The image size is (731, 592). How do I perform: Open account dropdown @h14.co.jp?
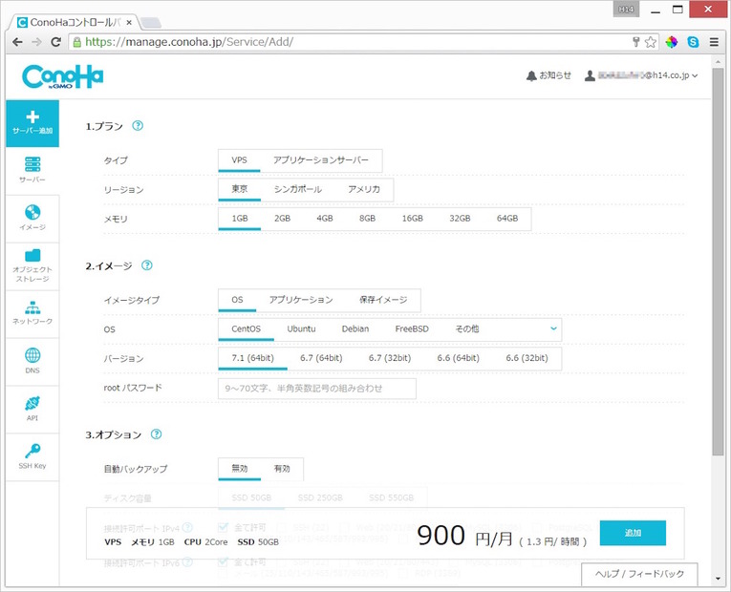(x=641, y=75)
